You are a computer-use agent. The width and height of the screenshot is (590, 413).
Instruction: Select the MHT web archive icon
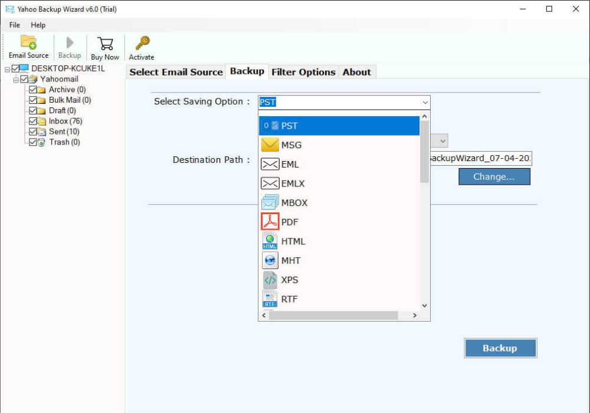270,260
